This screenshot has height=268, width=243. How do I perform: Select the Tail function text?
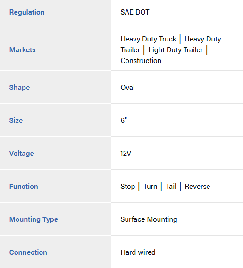pyautogui.click(x=171, y=187)
